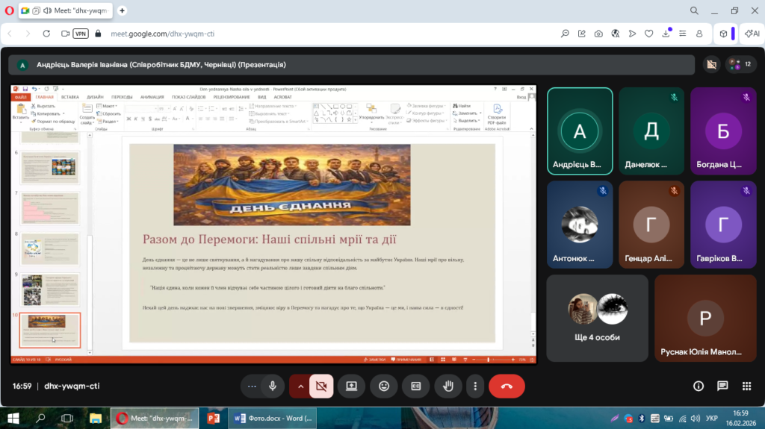
Task: Open a new browser tab with plus
Action: tap(123, 10)
